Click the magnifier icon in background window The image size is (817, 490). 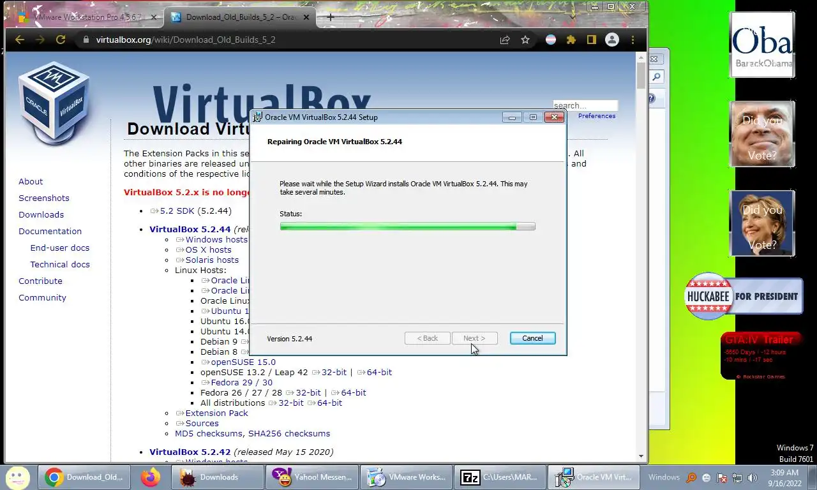pos(656,77)
